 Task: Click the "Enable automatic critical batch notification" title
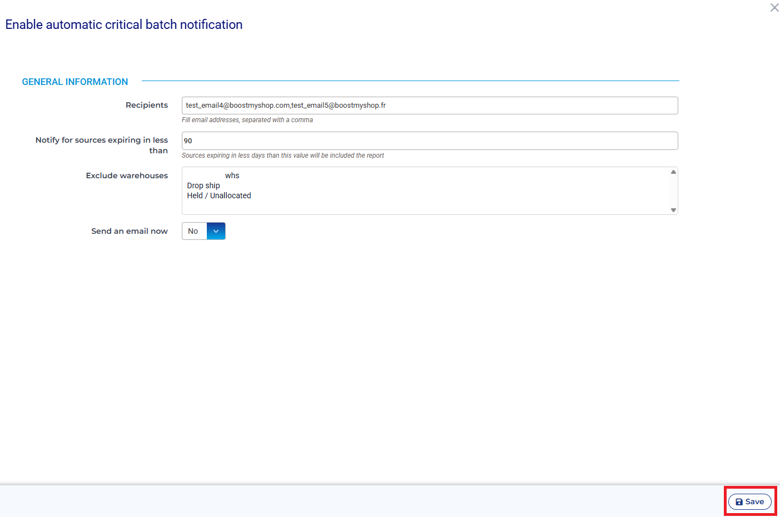point(124,24)
